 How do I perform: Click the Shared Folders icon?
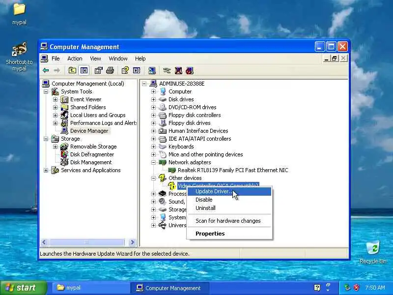pyautogui.click(x=64, y=107)
